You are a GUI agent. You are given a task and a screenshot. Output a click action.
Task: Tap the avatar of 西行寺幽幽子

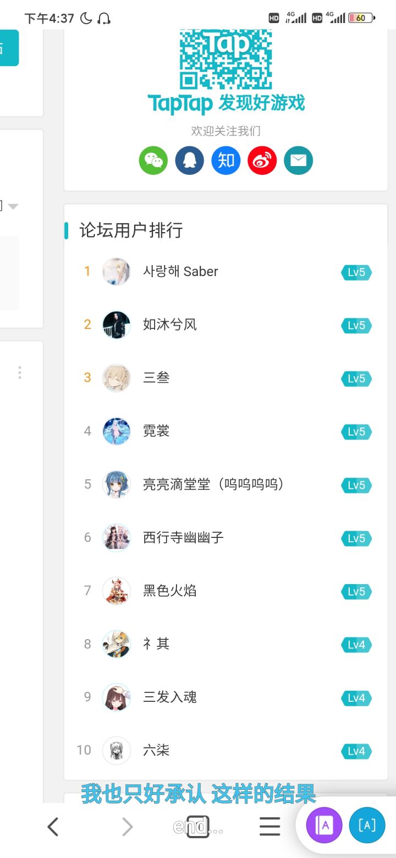pos(117,537)
